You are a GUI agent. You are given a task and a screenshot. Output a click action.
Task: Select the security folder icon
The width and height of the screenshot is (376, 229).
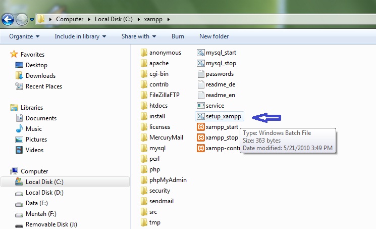click(x=144, y=190)
